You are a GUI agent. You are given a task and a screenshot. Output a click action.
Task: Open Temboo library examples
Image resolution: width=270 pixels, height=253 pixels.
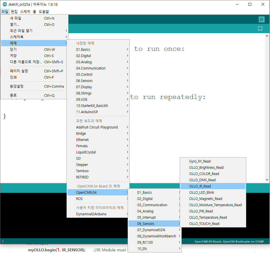click(98, 171)
